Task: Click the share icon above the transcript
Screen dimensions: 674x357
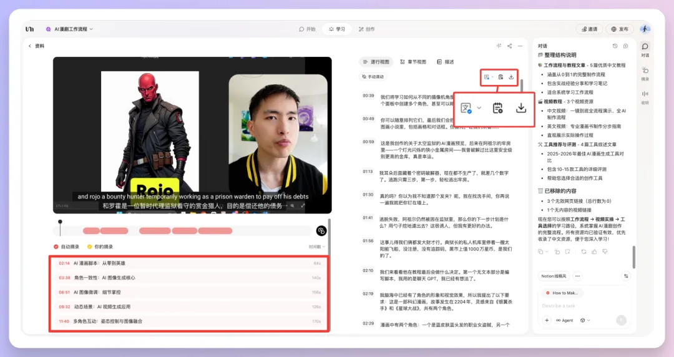Action: (509, 46)
